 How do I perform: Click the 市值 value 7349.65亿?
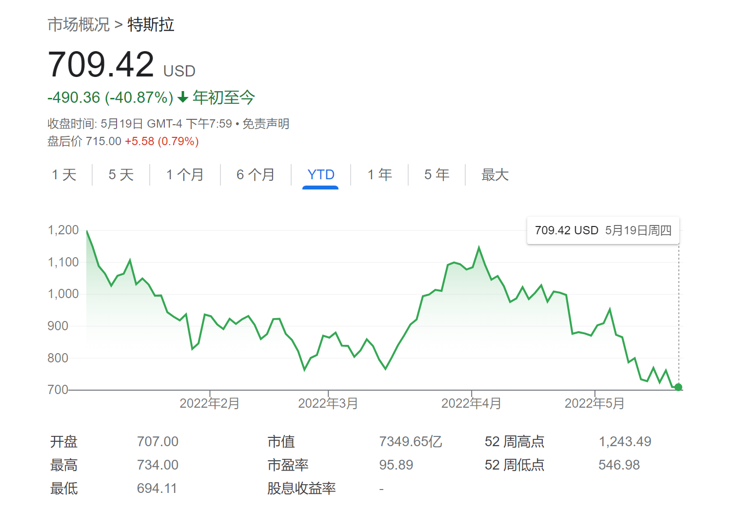point(410,442)
